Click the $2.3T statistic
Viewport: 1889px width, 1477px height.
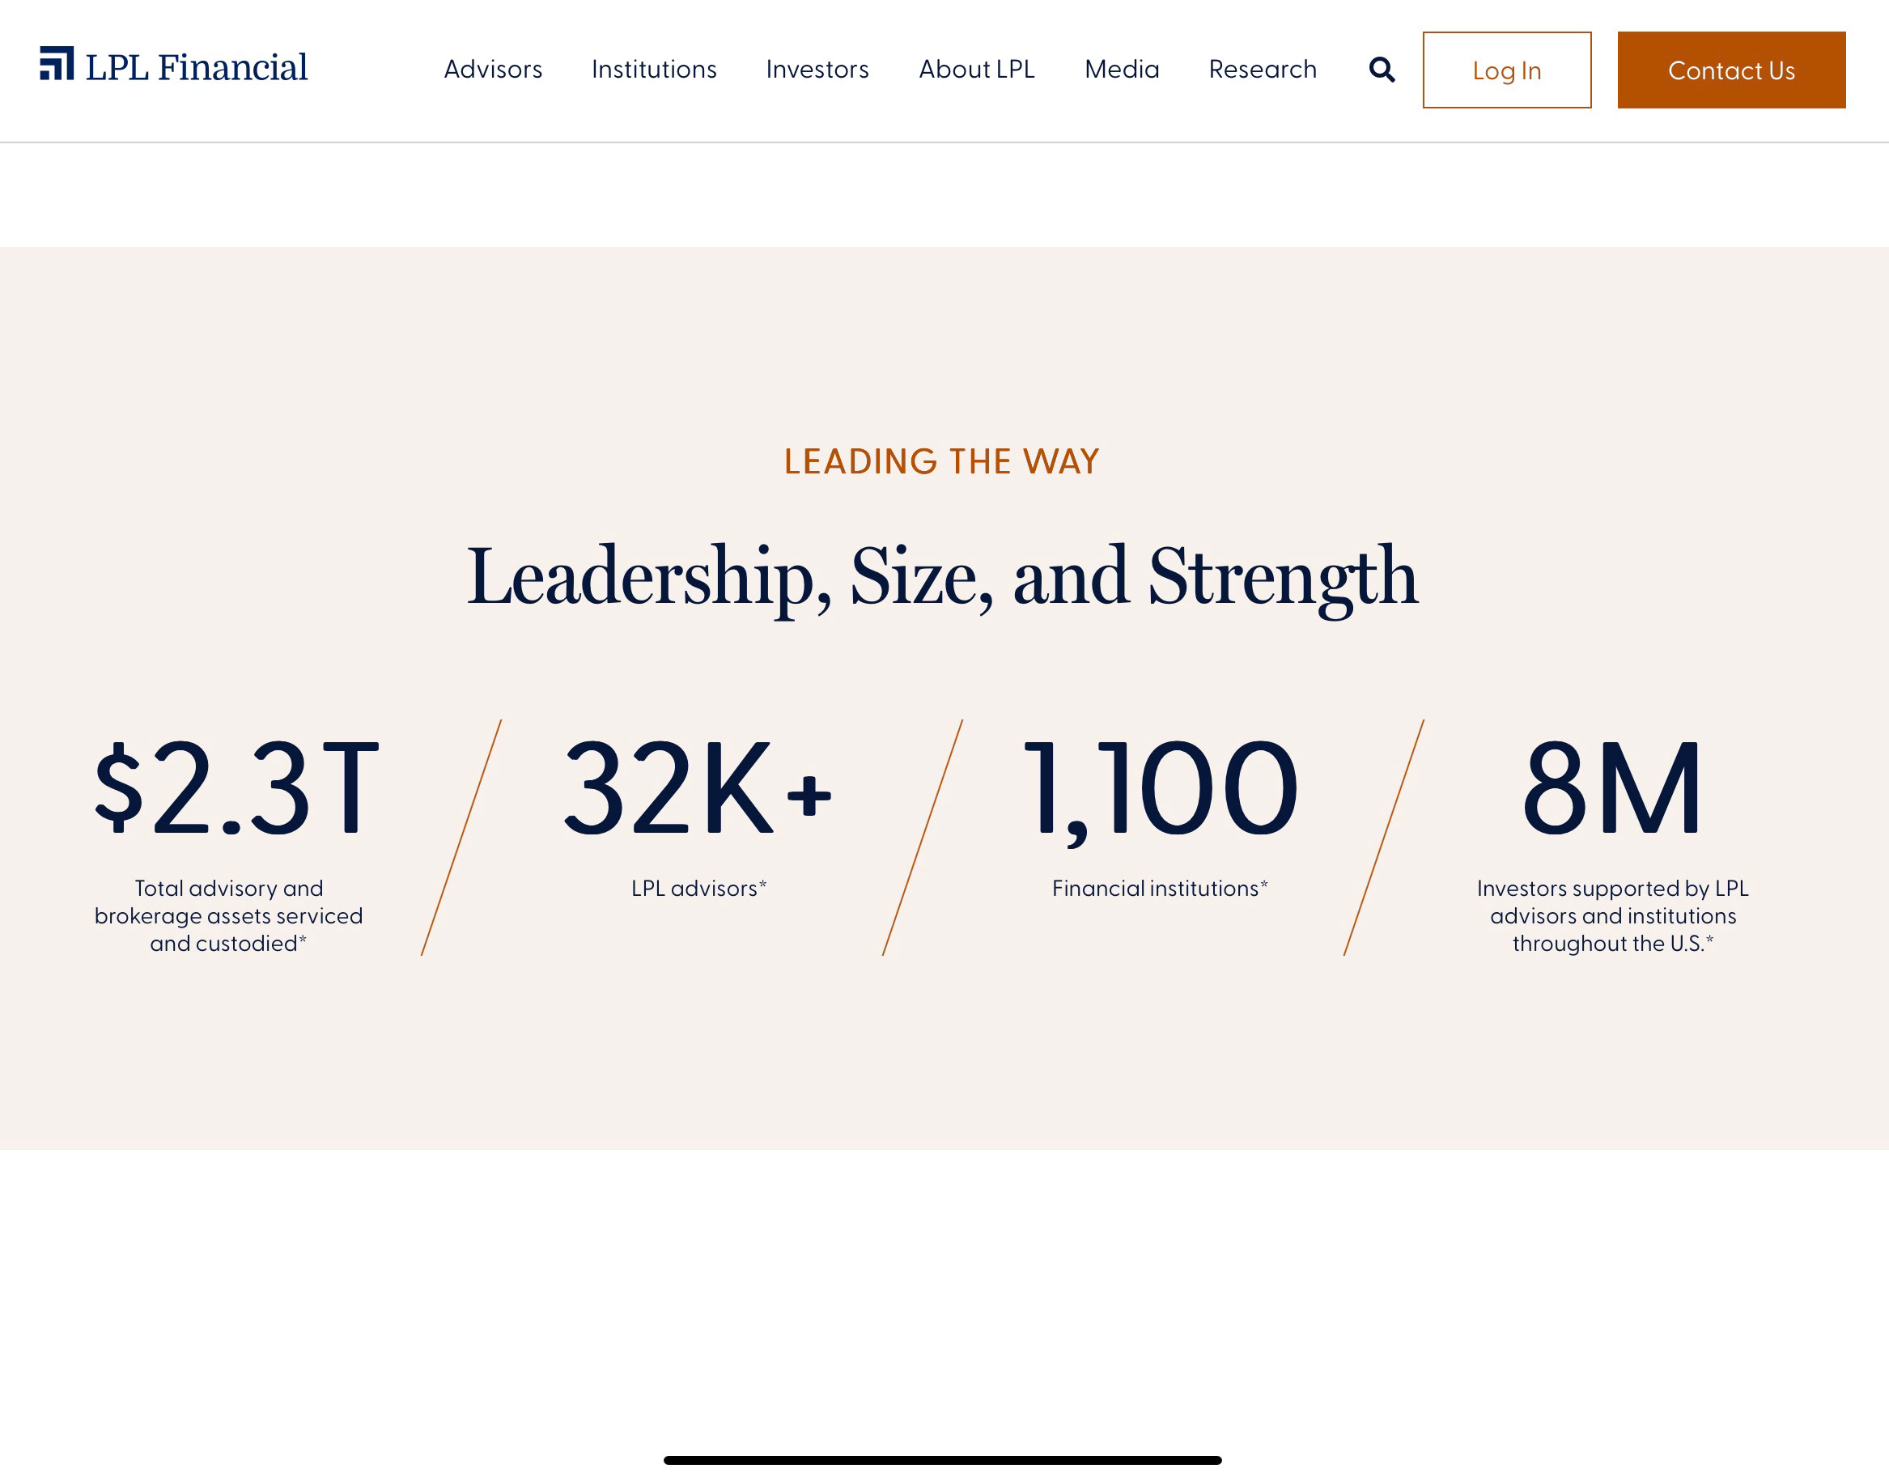[237, 788]
